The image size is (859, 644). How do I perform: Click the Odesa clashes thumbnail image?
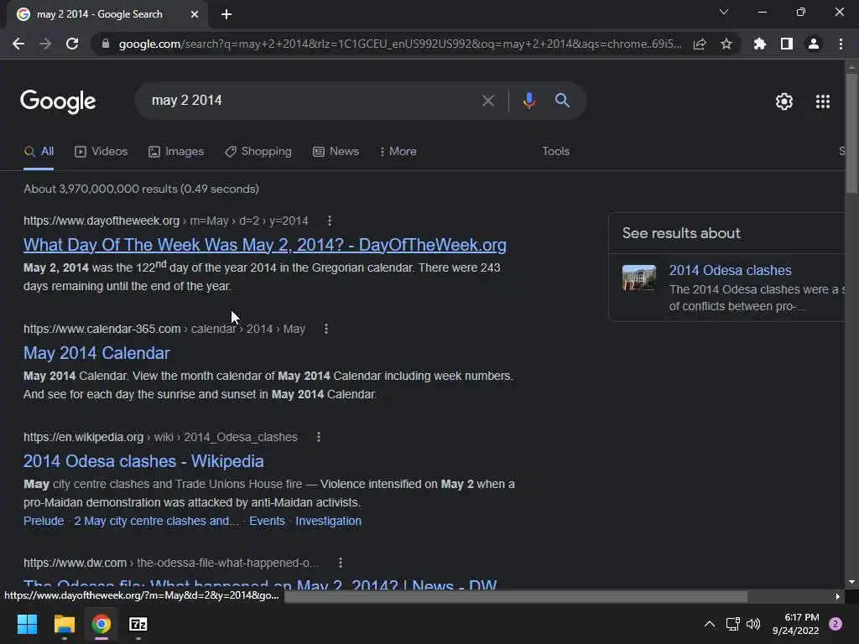(x=638, y=278)
